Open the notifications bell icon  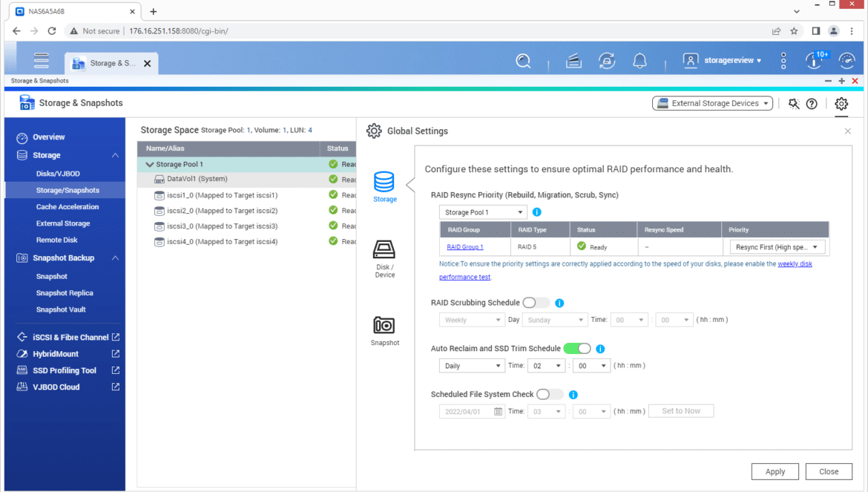coord(640,60)
